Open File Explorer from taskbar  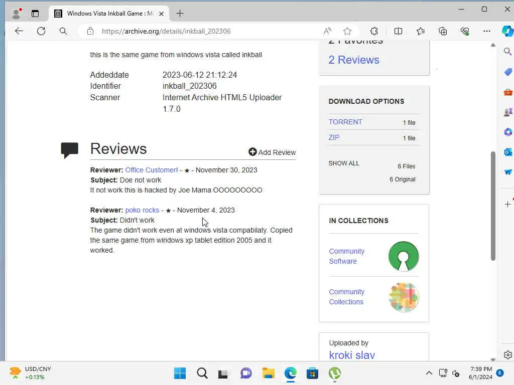269,373
